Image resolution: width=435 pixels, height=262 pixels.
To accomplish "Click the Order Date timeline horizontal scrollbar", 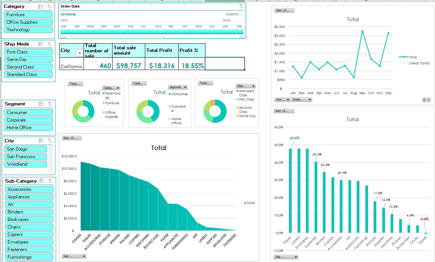I will (114, 38).
